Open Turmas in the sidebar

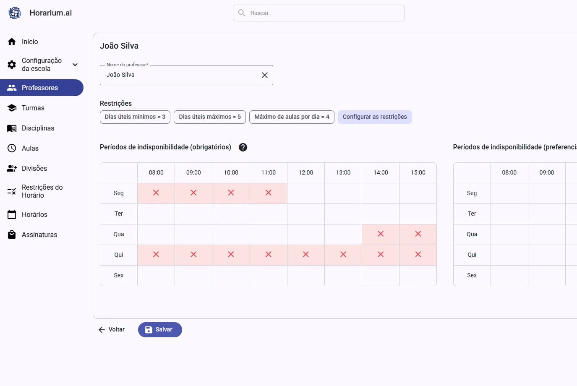pos(33,108)
